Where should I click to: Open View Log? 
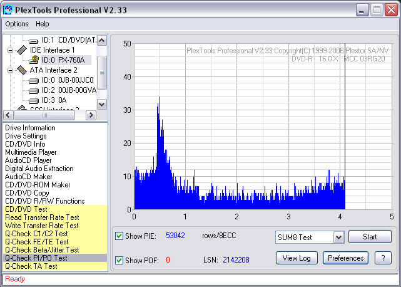(297, 258)
